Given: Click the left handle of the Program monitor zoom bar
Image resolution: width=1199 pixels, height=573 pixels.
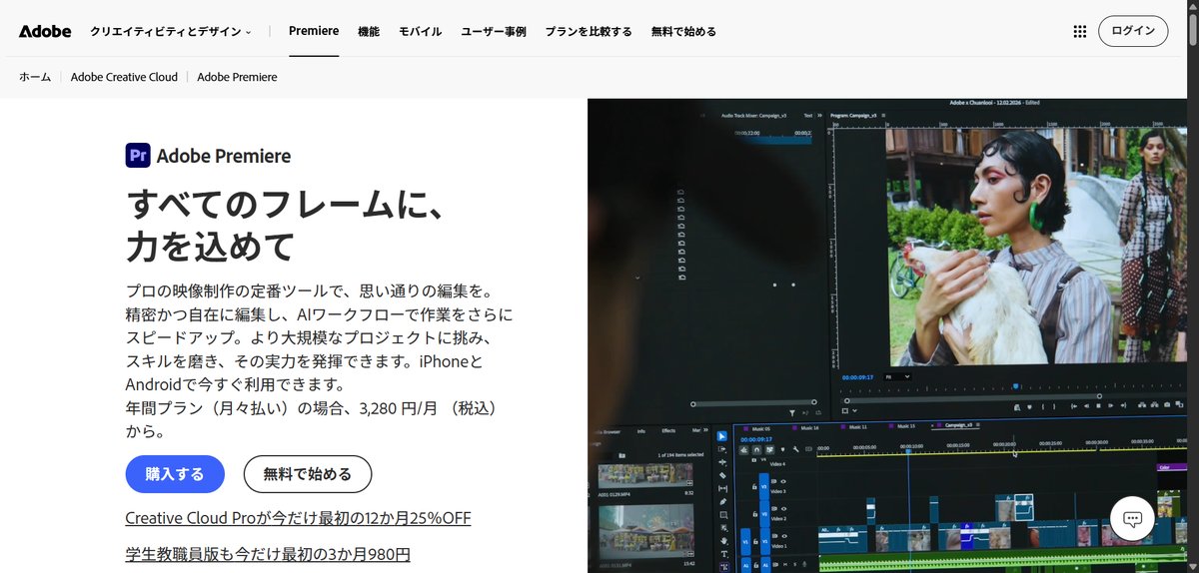Looking at the screenshot, I should tap(847, 400).
